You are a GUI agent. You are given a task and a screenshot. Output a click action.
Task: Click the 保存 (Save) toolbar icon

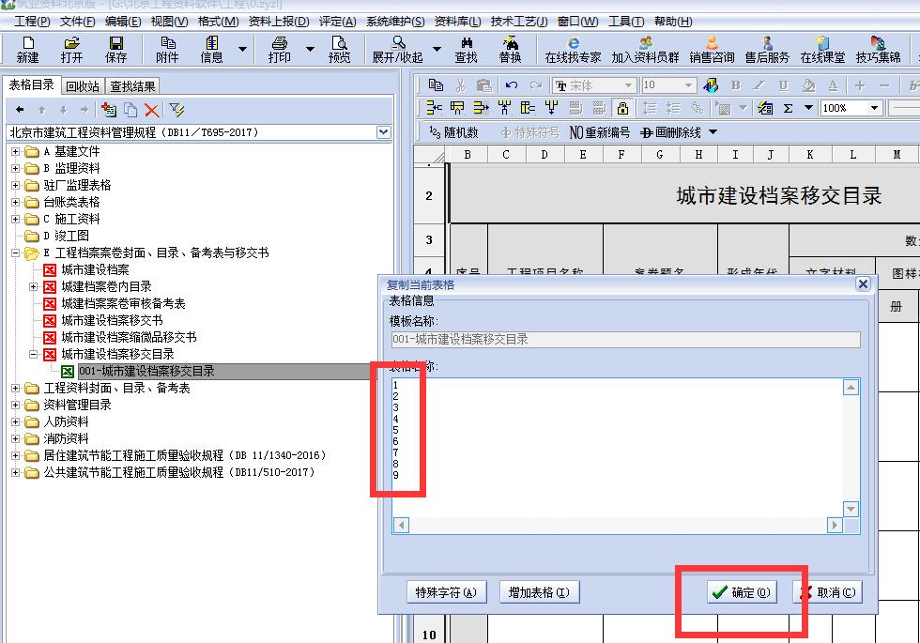pyautogui.click(x=115, y=49)
